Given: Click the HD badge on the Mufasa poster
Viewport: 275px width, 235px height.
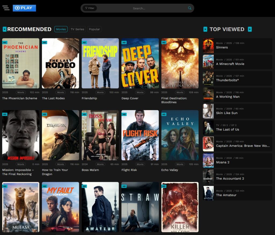Looking at the screenshot, I should coord(5,186).
